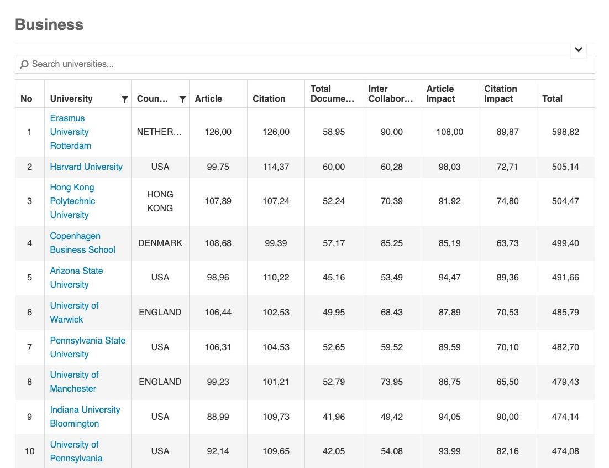Sort by Citation Impact column header
Viewport: 609px width, 468px height.
click(501, 93)
